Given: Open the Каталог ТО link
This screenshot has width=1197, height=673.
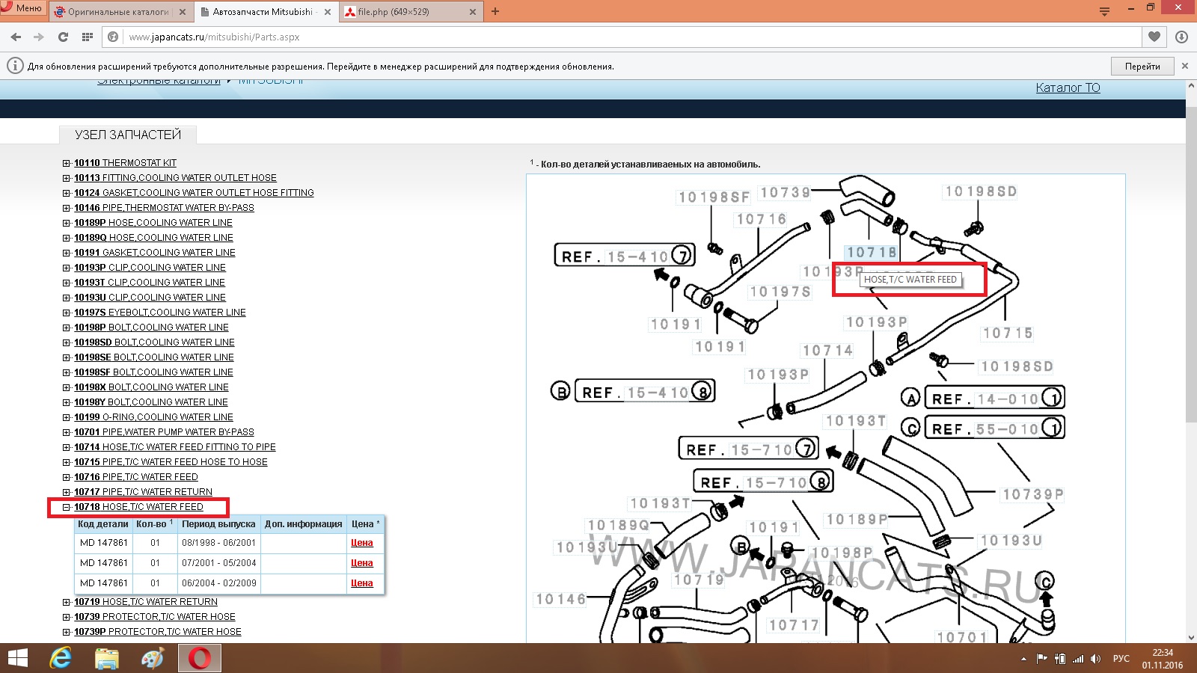Looking at the screenshot, I should tap(1068, 87).
